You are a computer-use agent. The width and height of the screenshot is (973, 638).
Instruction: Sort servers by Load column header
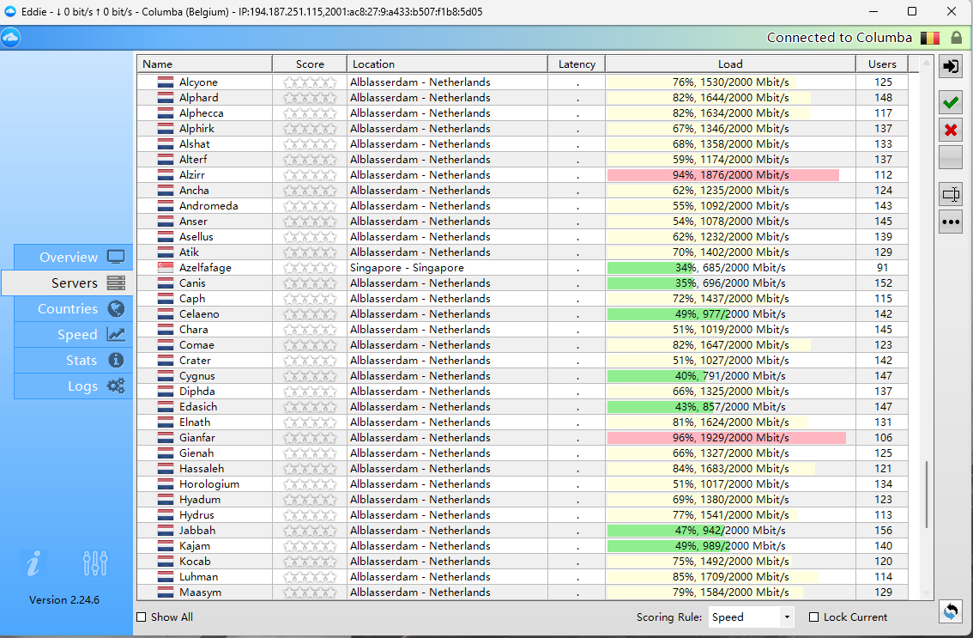(730, 64)
